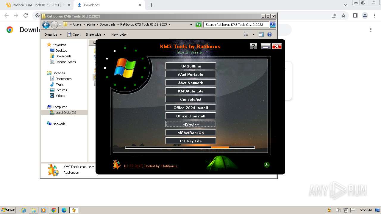
Task: Open AAct Portable
Action: (190, 74)
